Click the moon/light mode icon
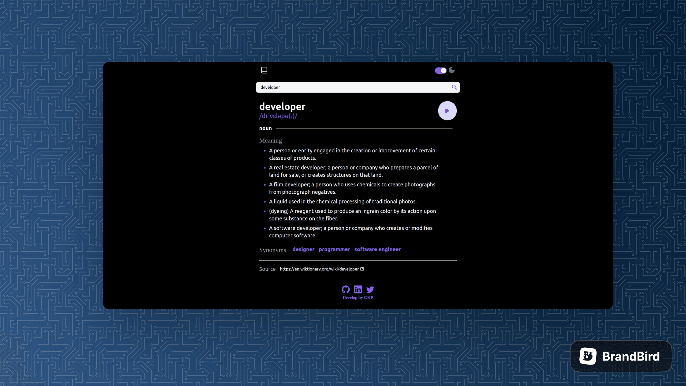Image resolution: width=686 pixels, height=386 pixels. point(451,70)
